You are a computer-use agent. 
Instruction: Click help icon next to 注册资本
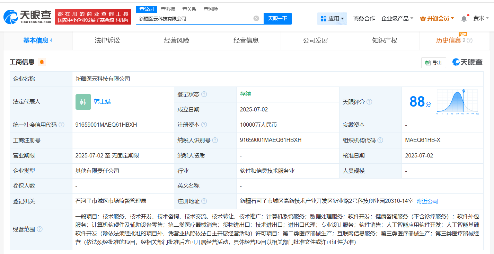[204, 125]
